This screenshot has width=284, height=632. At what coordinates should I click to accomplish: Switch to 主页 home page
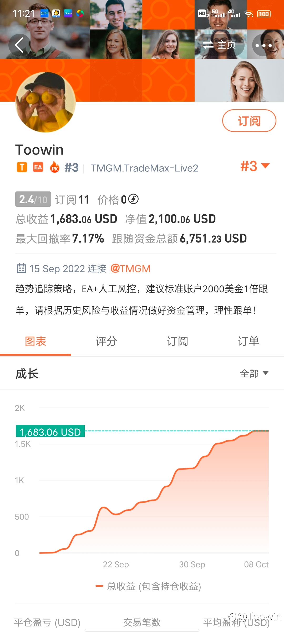coord(219,45)
